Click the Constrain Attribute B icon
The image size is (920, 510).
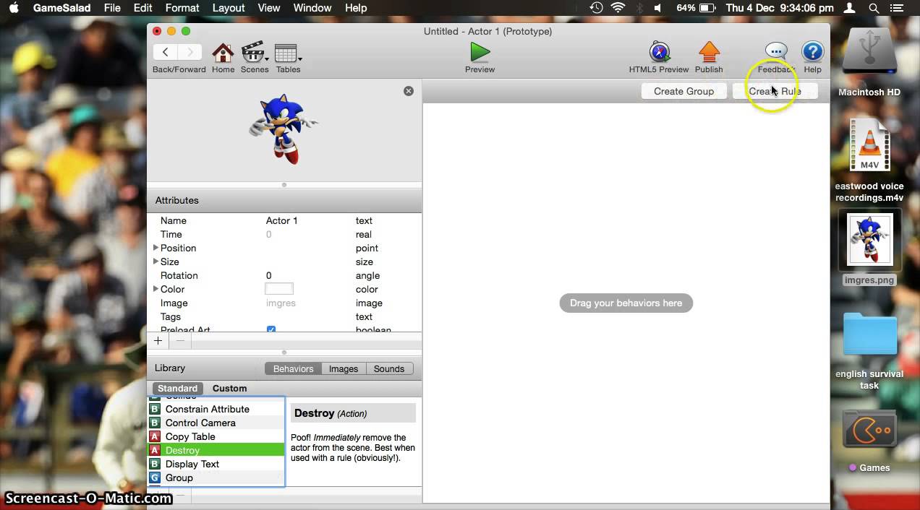(x=155, y=409)
